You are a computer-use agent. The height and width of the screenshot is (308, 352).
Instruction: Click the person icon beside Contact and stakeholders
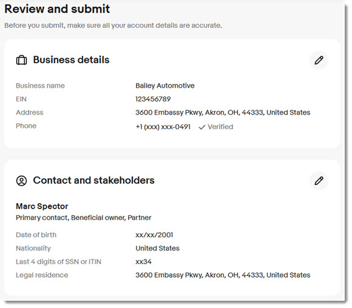point(22,181)
